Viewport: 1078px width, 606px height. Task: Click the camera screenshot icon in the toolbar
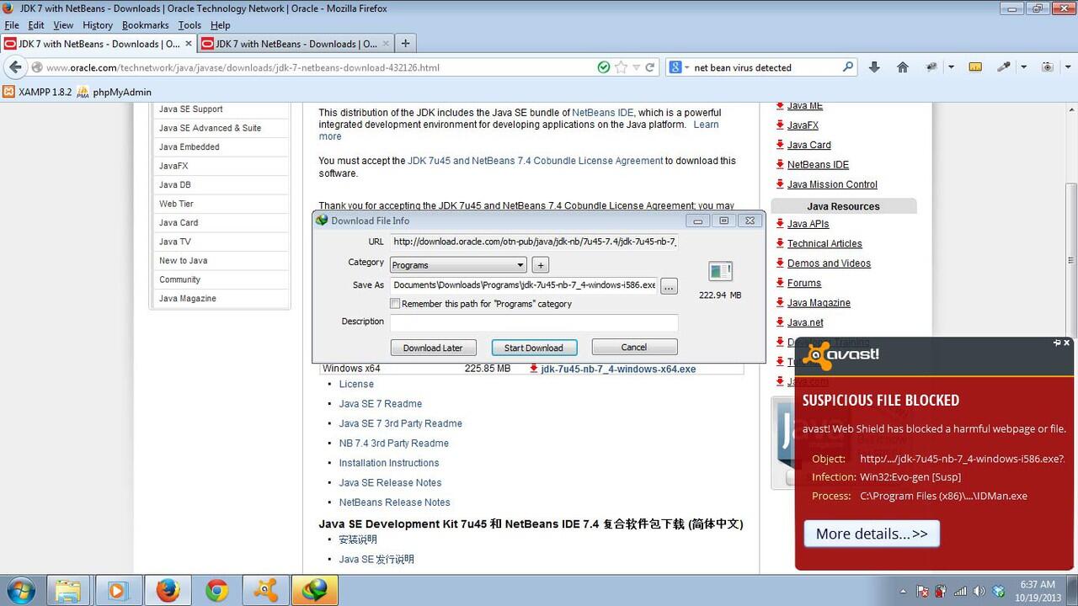(1047, 66)
